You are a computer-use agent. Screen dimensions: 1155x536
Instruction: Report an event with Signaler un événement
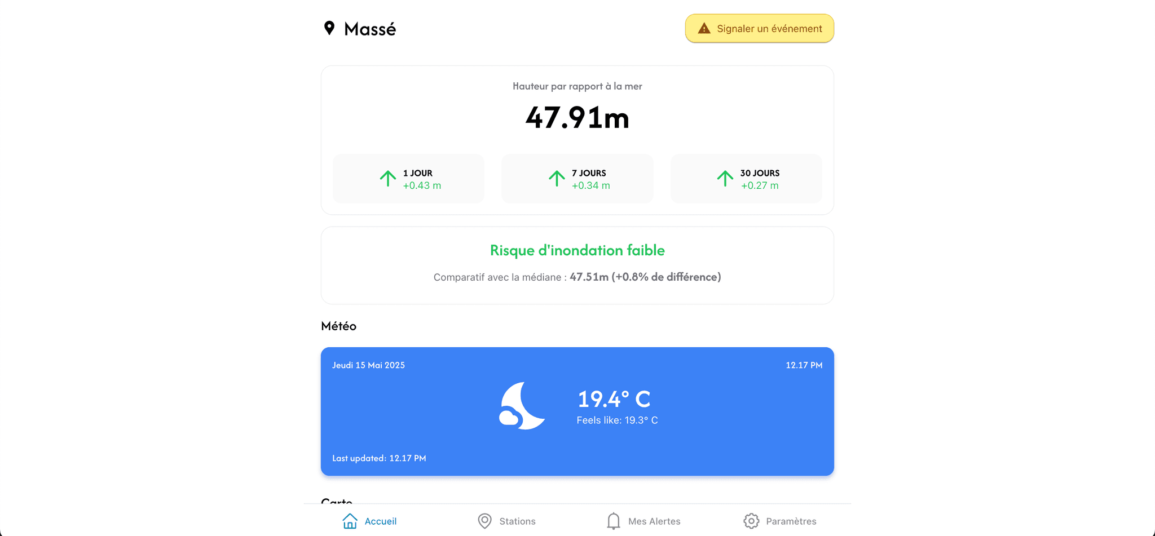coord(760,29)
